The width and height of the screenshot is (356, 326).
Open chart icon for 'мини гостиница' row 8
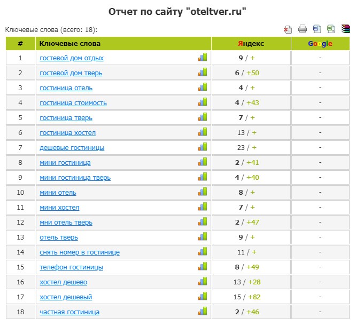click(203, 162)
